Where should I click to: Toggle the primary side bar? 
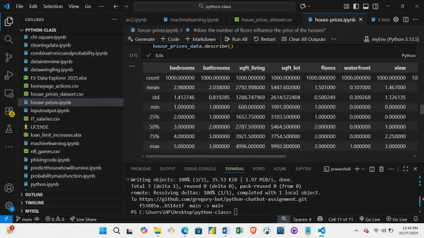point(356,6)
